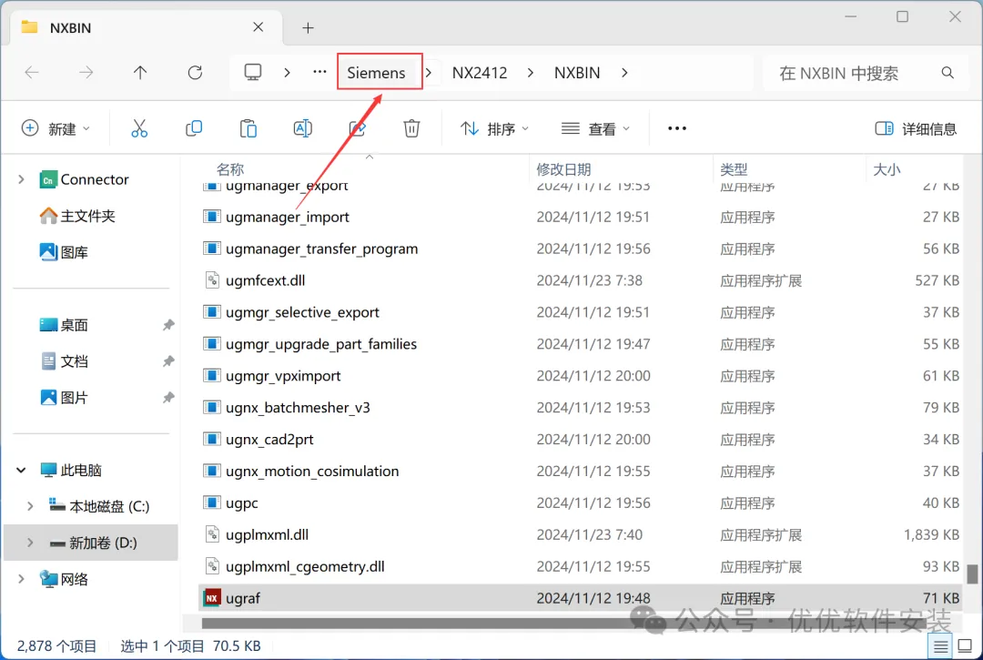Open chevron after the This PC icon in address bar
Image resolution: width=983 pixels, height=660 pixels.
click(x=287, y=73)
